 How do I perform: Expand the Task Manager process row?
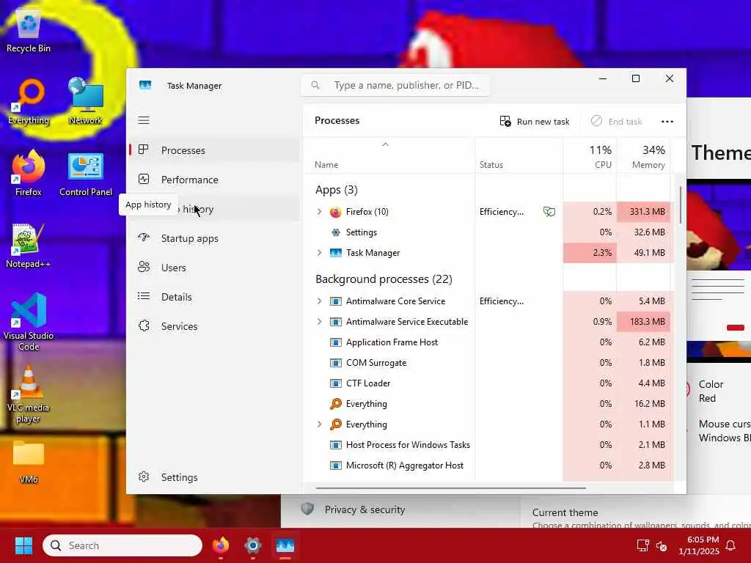[320, 253]
